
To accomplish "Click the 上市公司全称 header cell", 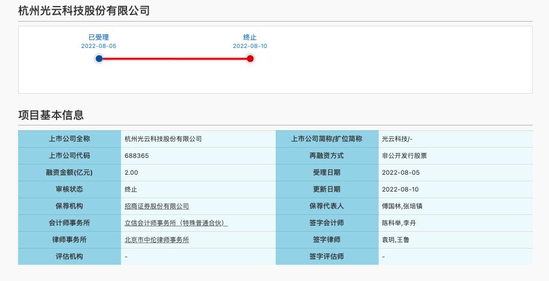I will [x=69, y=139].
